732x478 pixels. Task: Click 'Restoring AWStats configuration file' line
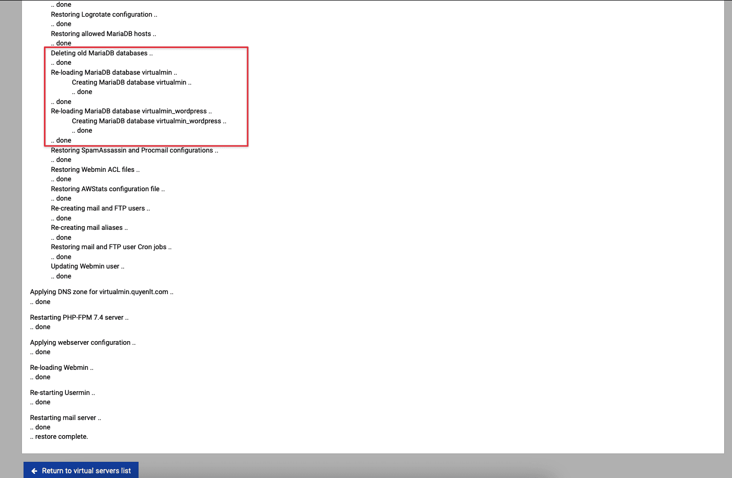click(x=107, y=189)
